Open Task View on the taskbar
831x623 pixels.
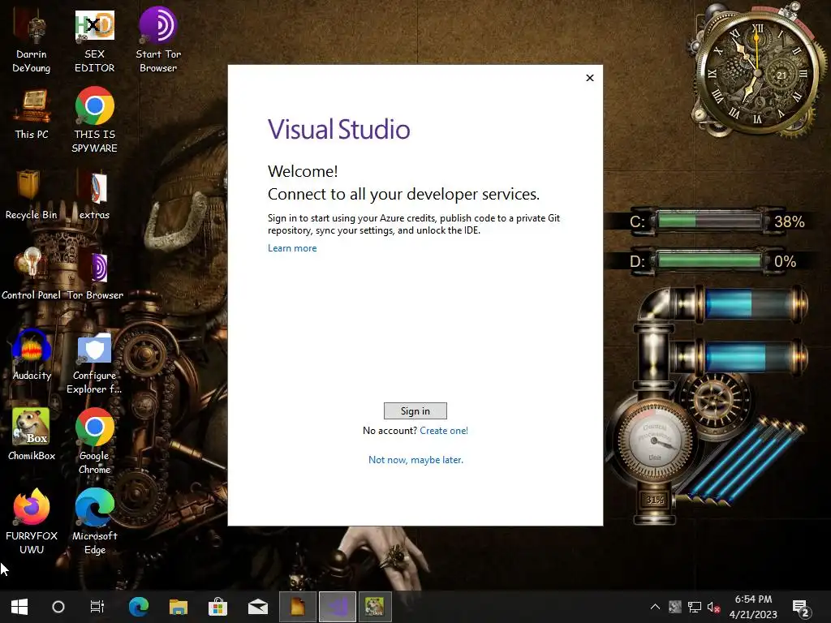click(97, 607)
